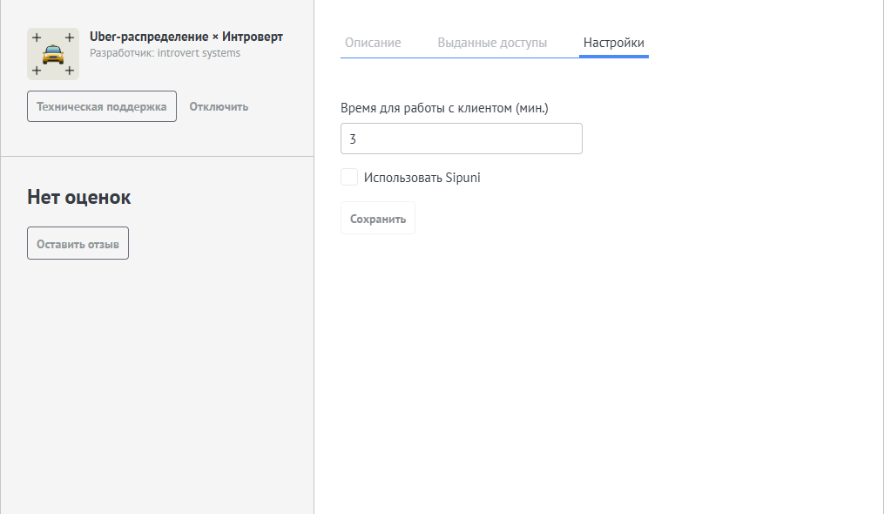Click Отключить to disable the integration
Viewport: 884px width, 514px height.
coord(219,106)
